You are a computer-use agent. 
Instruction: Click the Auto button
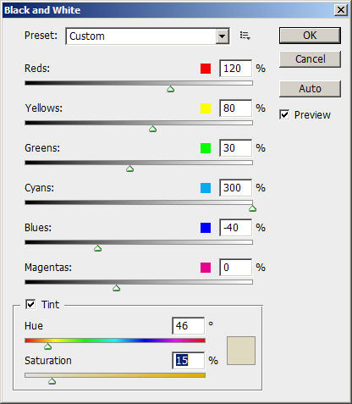coord(310,89)
